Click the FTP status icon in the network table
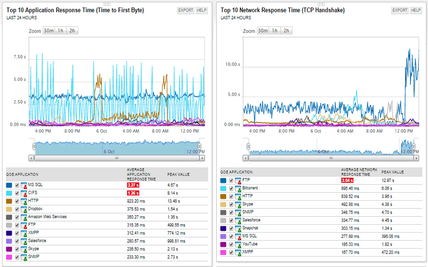Screen dimensions: 428x267 237,181
